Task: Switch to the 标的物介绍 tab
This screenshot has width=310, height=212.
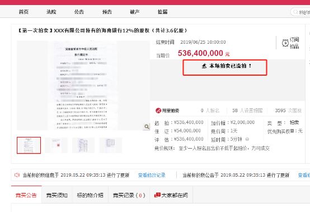Action: pos(90,195)
